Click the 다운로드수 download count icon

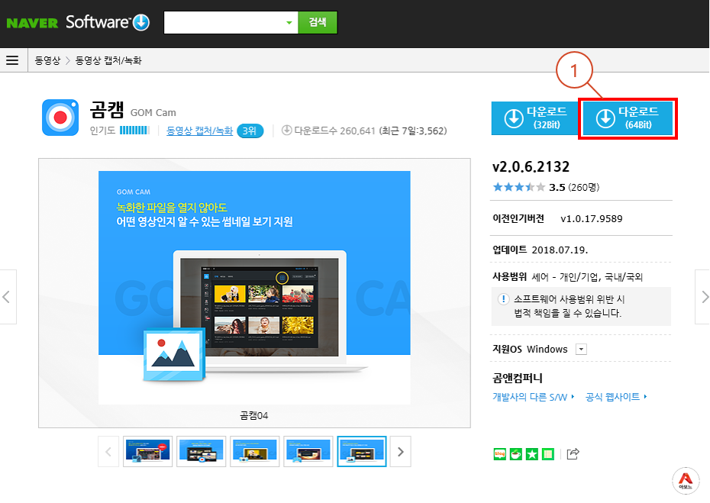point(286,131)
